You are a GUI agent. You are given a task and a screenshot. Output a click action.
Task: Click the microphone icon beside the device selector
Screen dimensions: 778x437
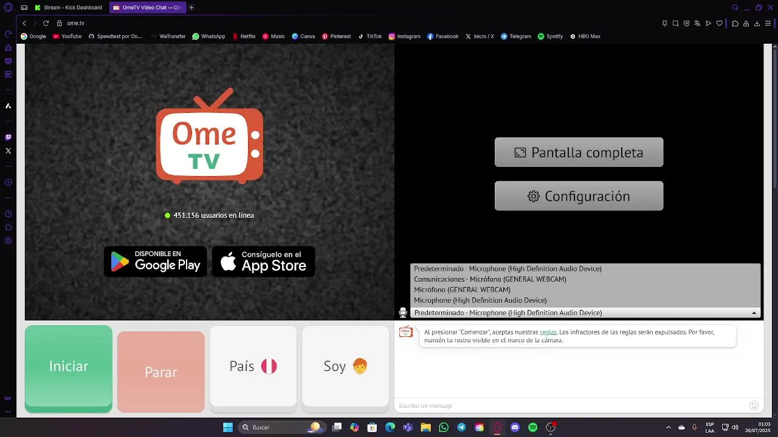coord(402,313)
